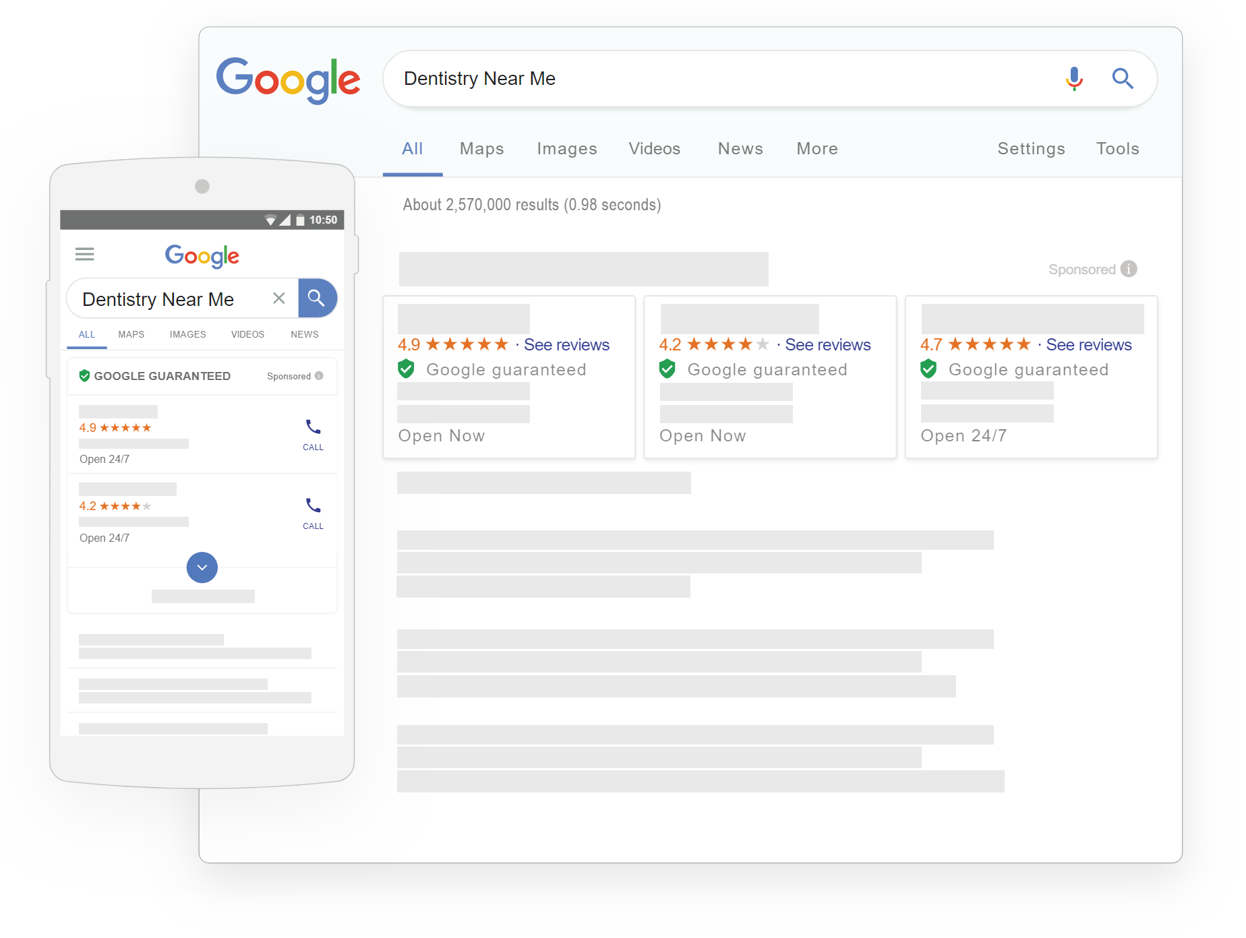1246x938 pixels.
Task: Click the green shield in 4.9 card
Action: pyautogui.click(x=406, y=369)
